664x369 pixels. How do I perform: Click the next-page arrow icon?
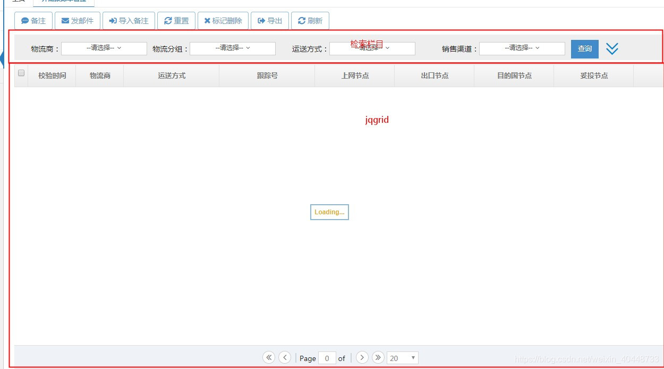click(x=362, y=357)
